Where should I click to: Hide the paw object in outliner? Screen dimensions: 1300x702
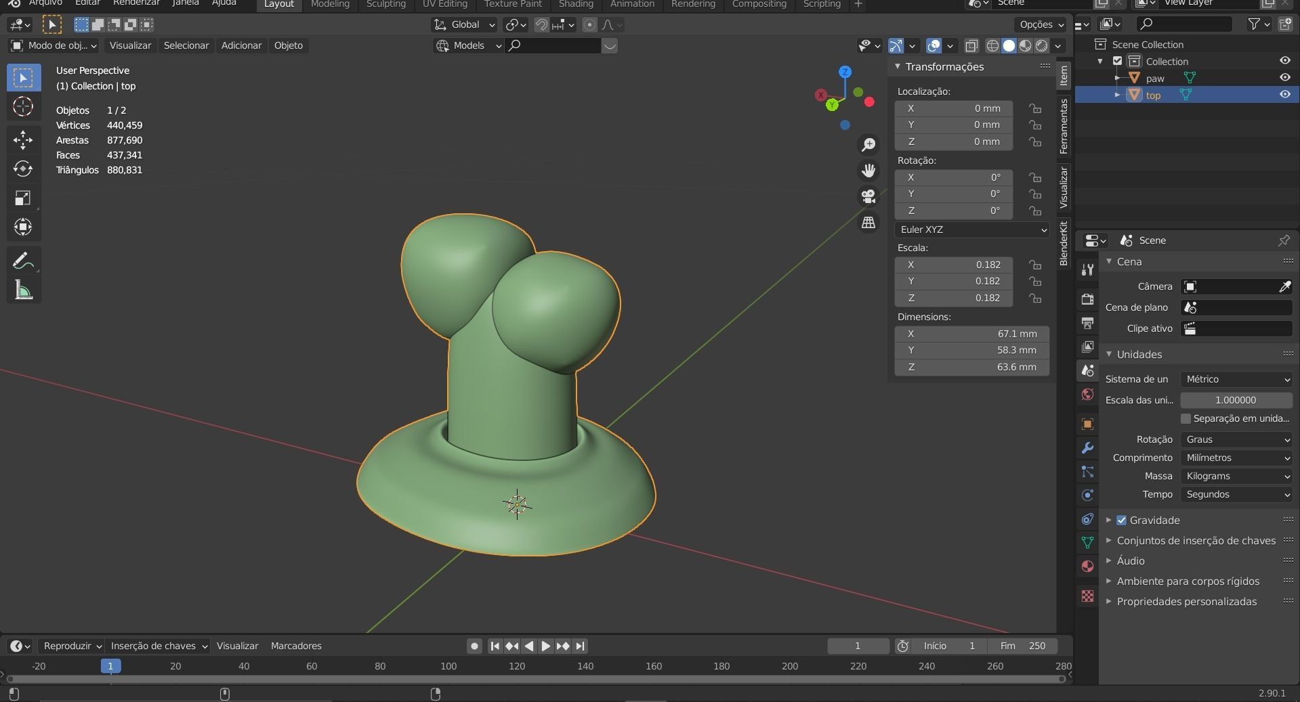coord(1284,78)
